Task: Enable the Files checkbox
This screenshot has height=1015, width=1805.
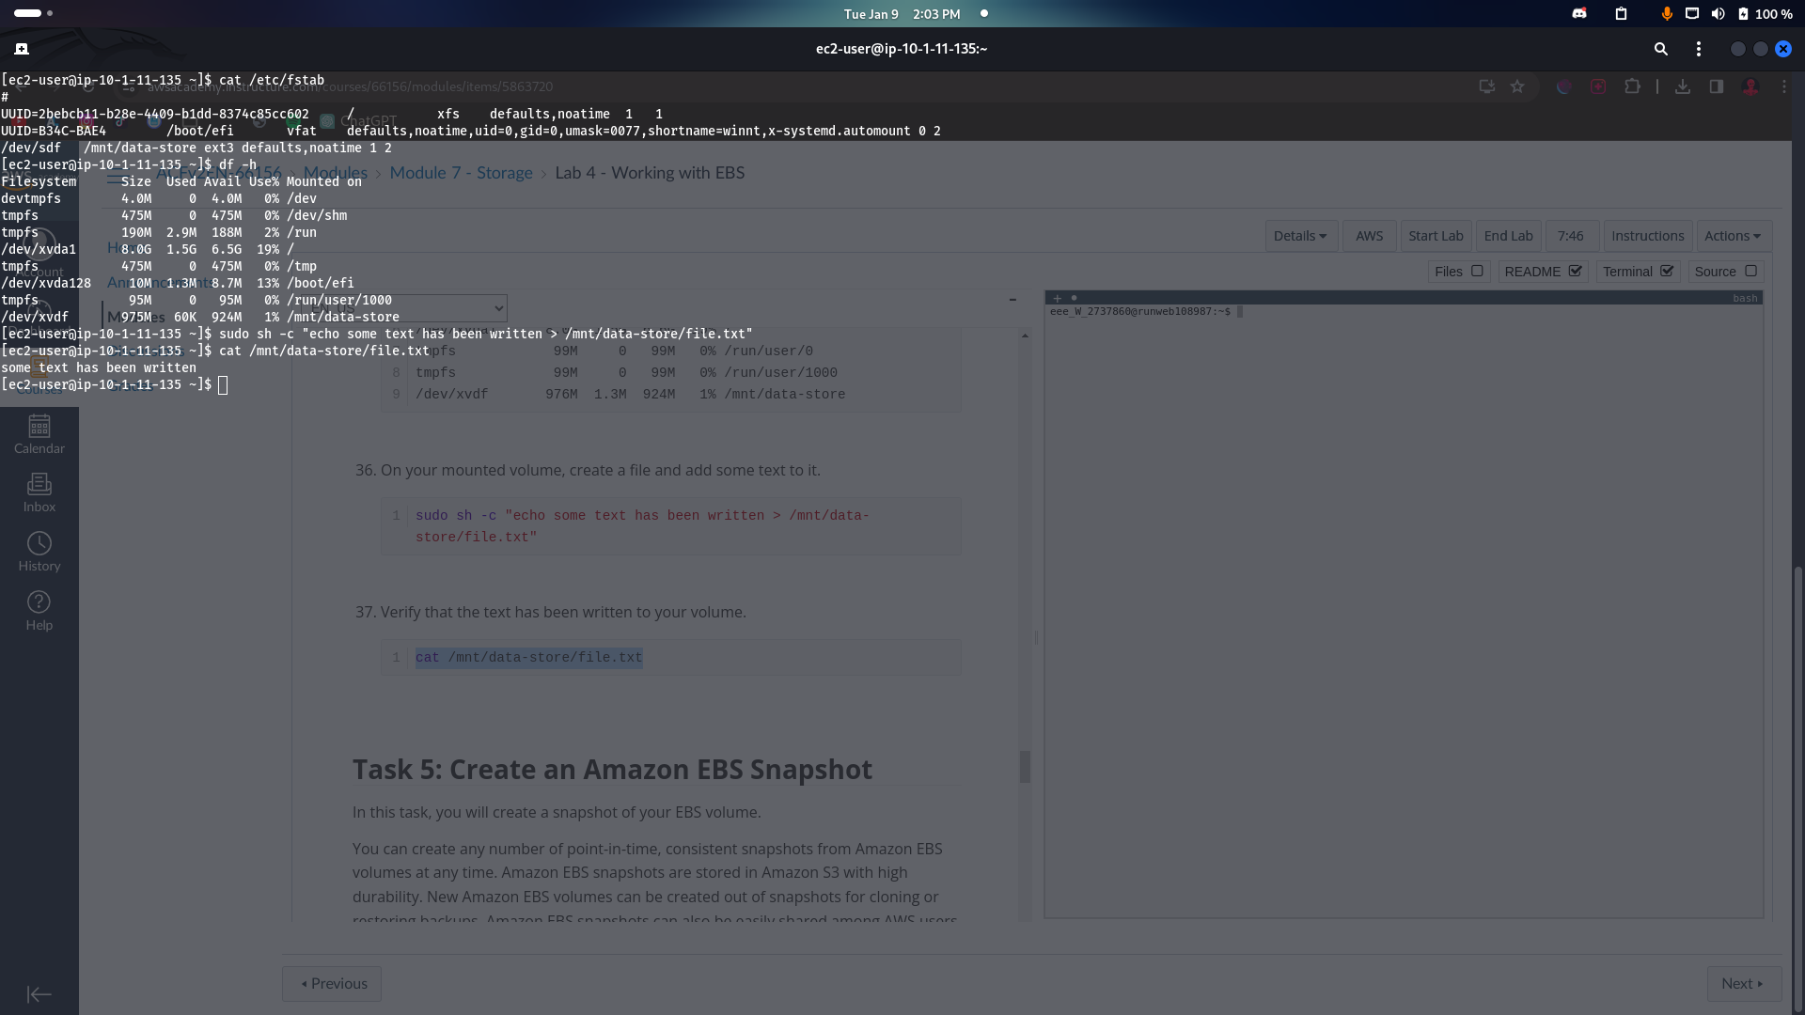Action: [x=1477, y=271]
